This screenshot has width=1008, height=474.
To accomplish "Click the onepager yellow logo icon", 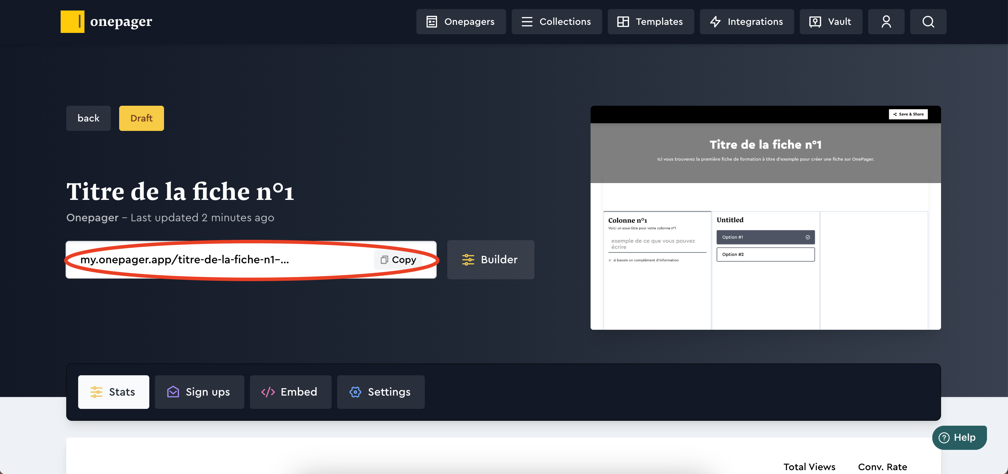I will [x=73, y=21].
